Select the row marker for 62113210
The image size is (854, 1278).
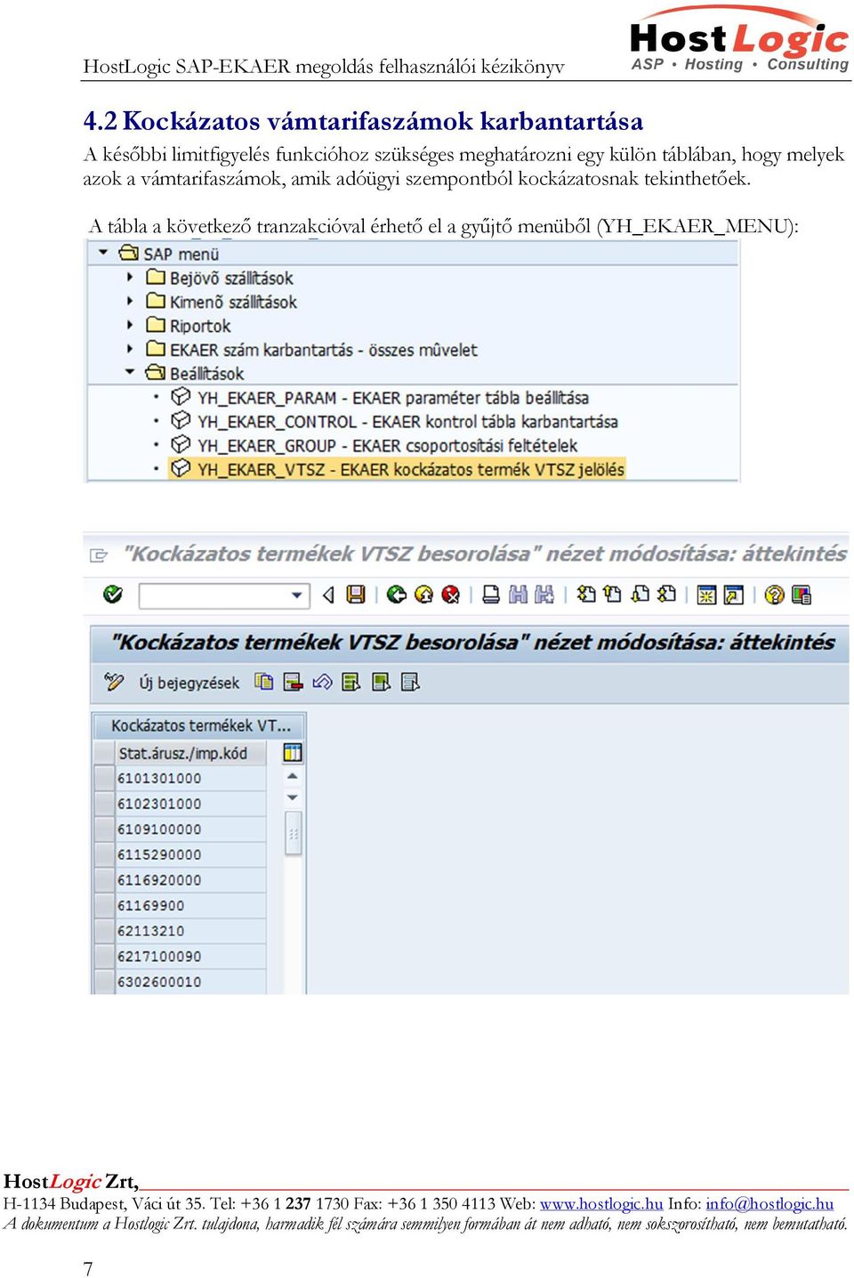click(x=104, y=931)
